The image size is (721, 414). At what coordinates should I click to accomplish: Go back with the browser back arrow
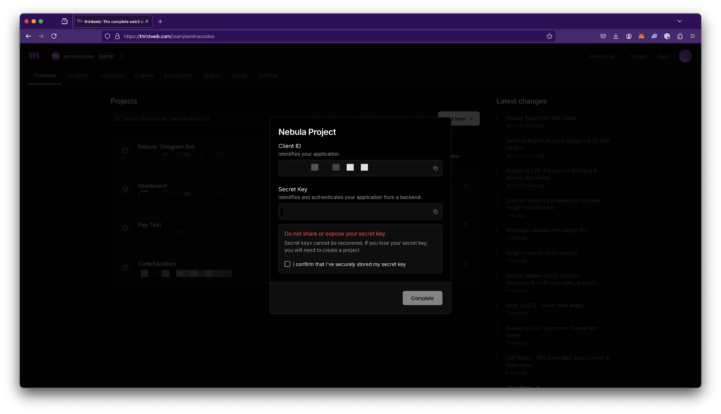pos(28,36)
